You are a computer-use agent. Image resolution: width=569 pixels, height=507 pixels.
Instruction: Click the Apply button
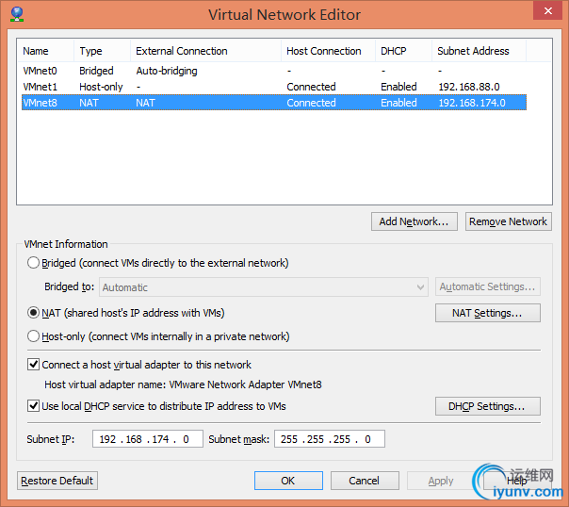click(441, 481)
